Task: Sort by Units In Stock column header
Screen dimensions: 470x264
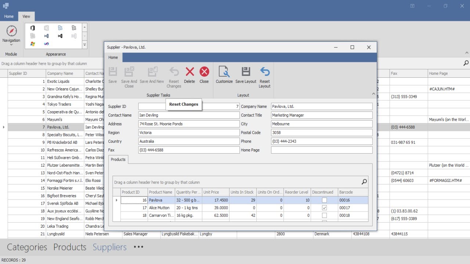Action: 243,192
